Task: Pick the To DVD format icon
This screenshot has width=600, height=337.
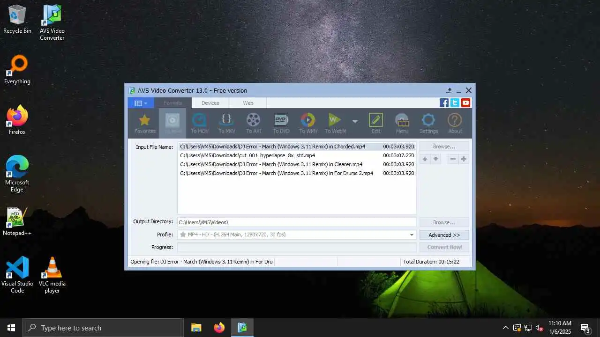Action: [281, 124]
